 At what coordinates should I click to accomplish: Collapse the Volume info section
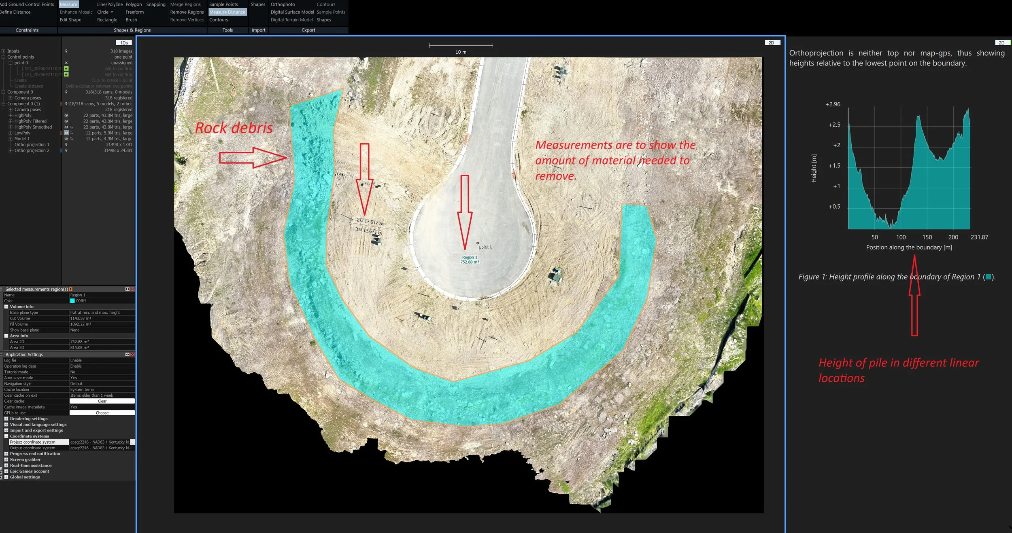pyautogui.click(x=6, y=307)
